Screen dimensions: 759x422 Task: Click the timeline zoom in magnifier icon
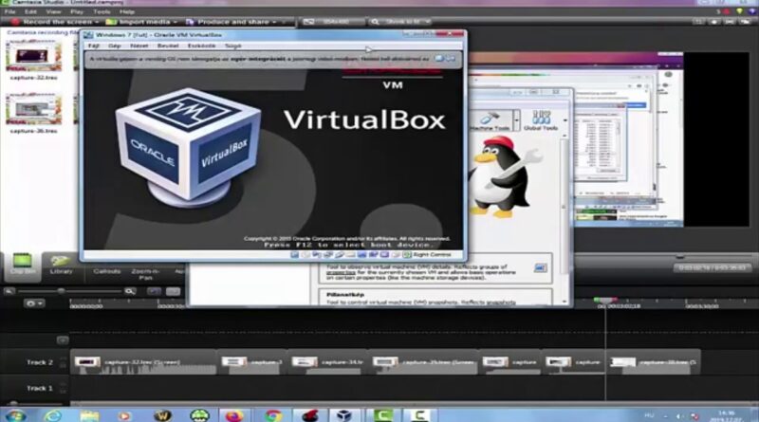[129, 291]
